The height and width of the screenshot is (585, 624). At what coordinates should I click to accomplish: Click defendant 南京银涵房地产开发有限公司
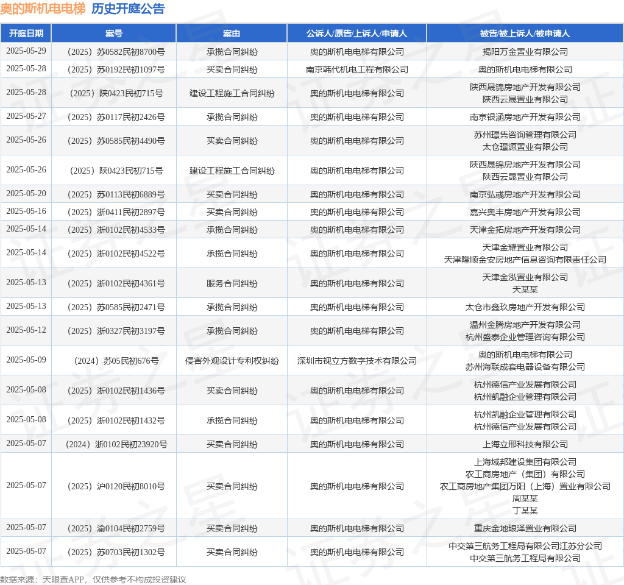click(x=525, y=117)
